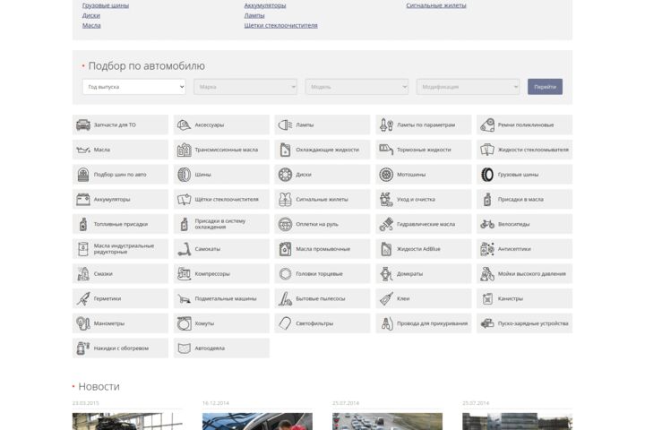
Task: Select the Светофильтры category text
Action: click(x=314, y=323)
